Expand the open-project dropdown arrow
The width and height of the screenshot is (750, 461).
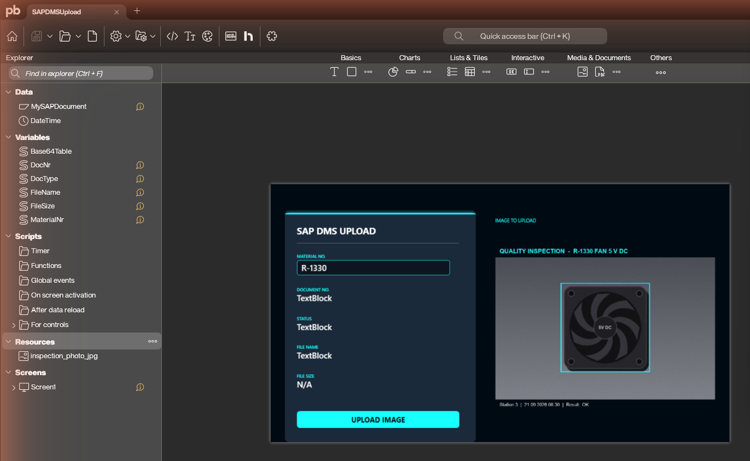78,37
